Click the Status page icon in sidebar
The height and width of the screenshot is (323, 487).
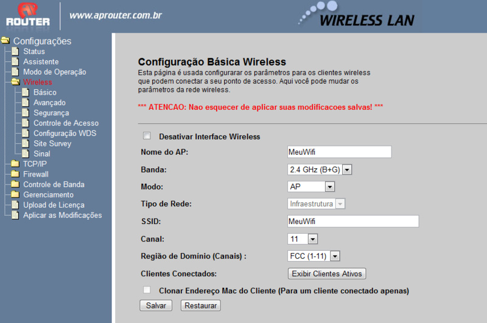[15, 52]
